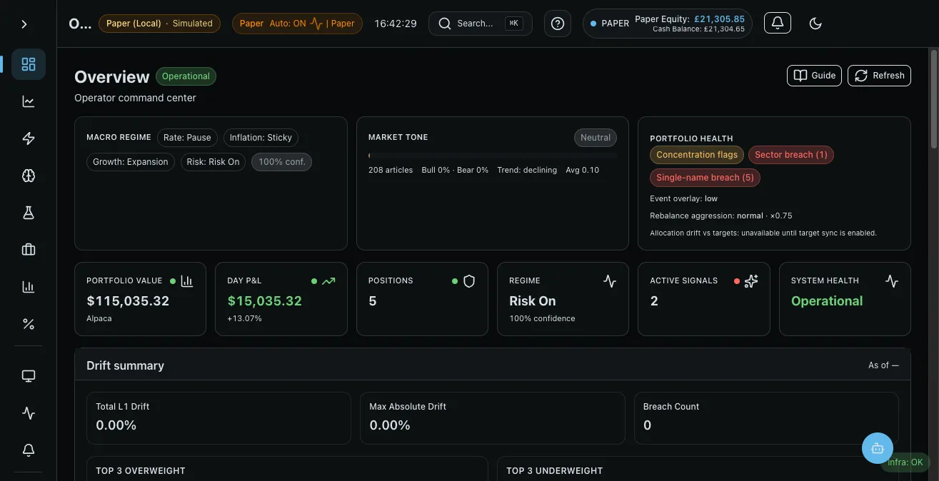Click the Drift summary heading
939x481 pixels.
point(125,365)
